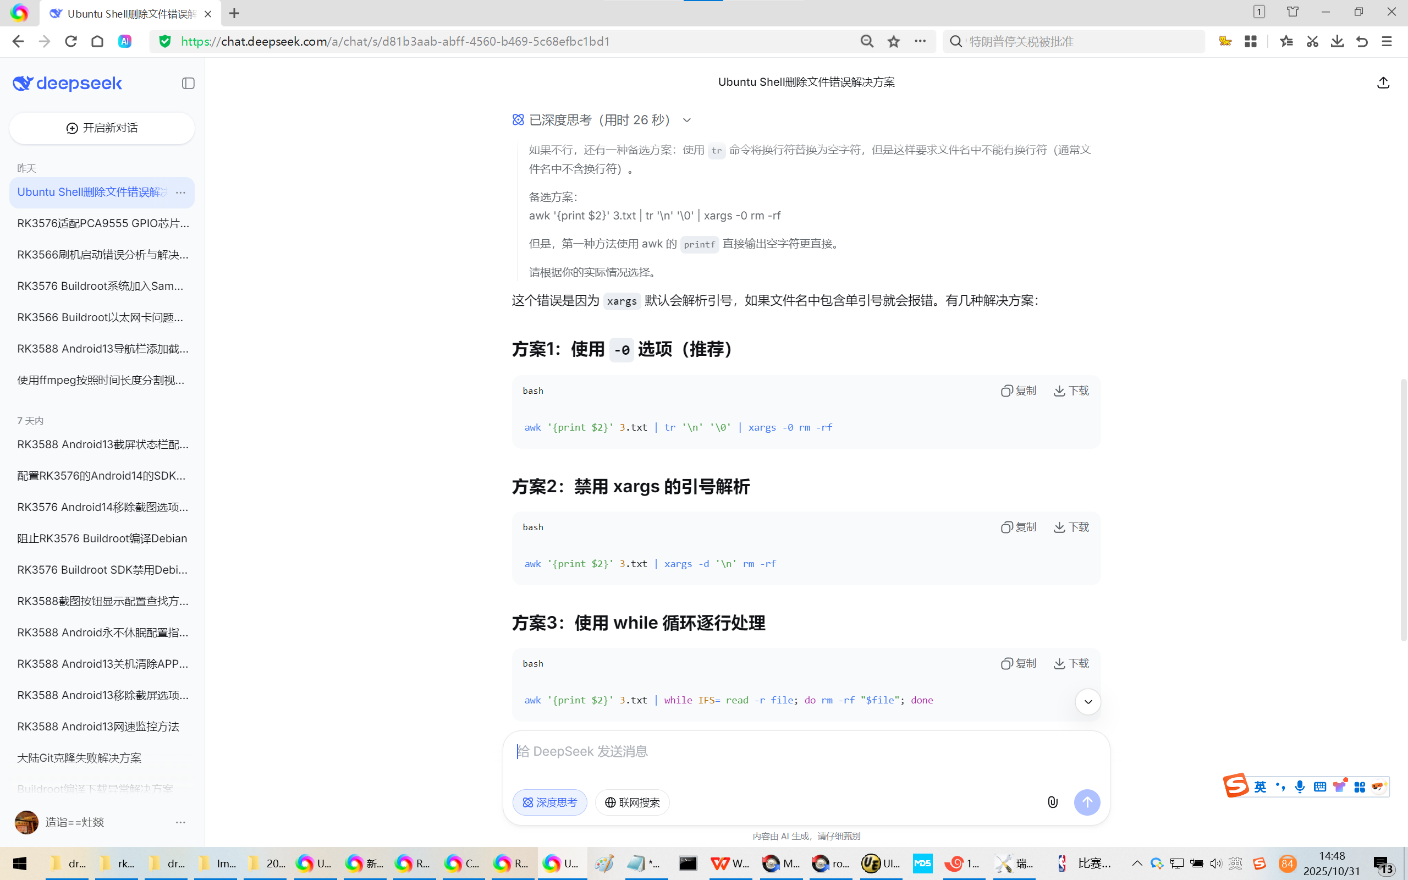Open 大陆Git克隆失败解决方案 conversation

[79, 758]
